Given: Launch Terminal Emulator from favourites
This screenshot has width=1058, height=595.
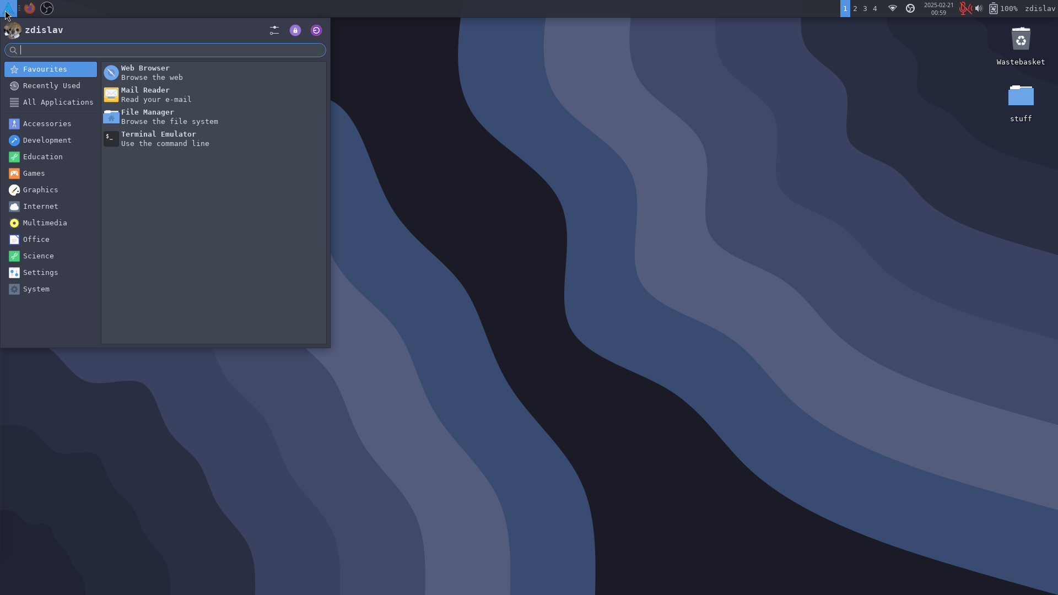Looking at the screenshot, I should (x=158, y=139).
